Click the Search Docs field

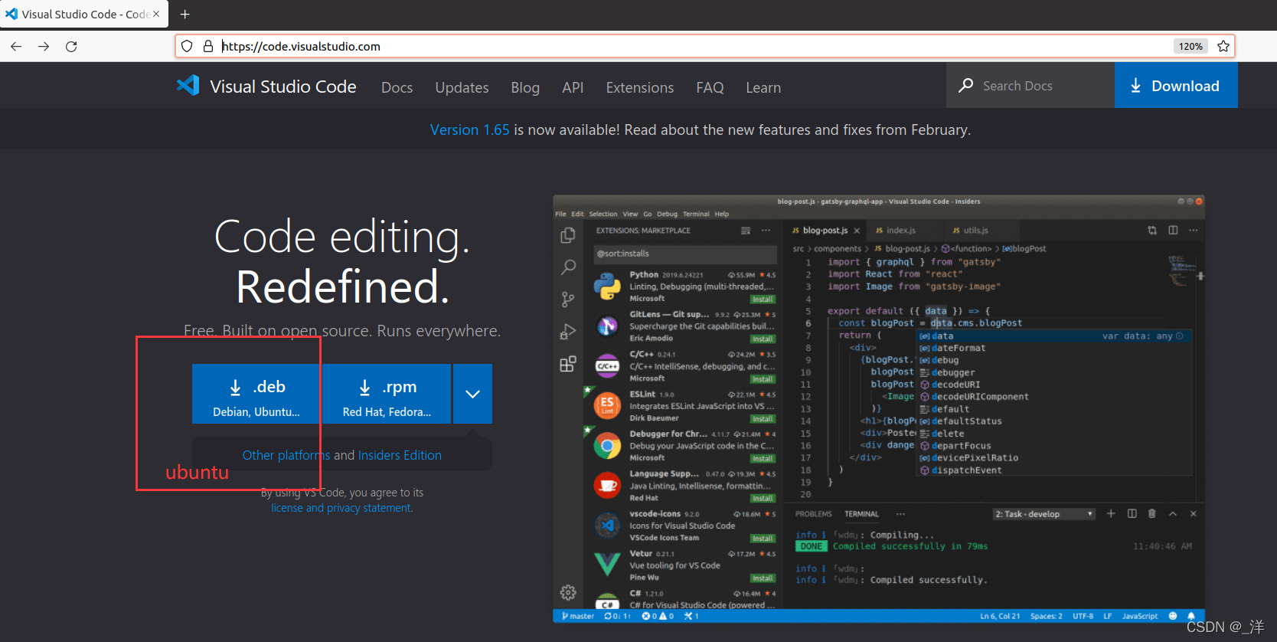1030,86
